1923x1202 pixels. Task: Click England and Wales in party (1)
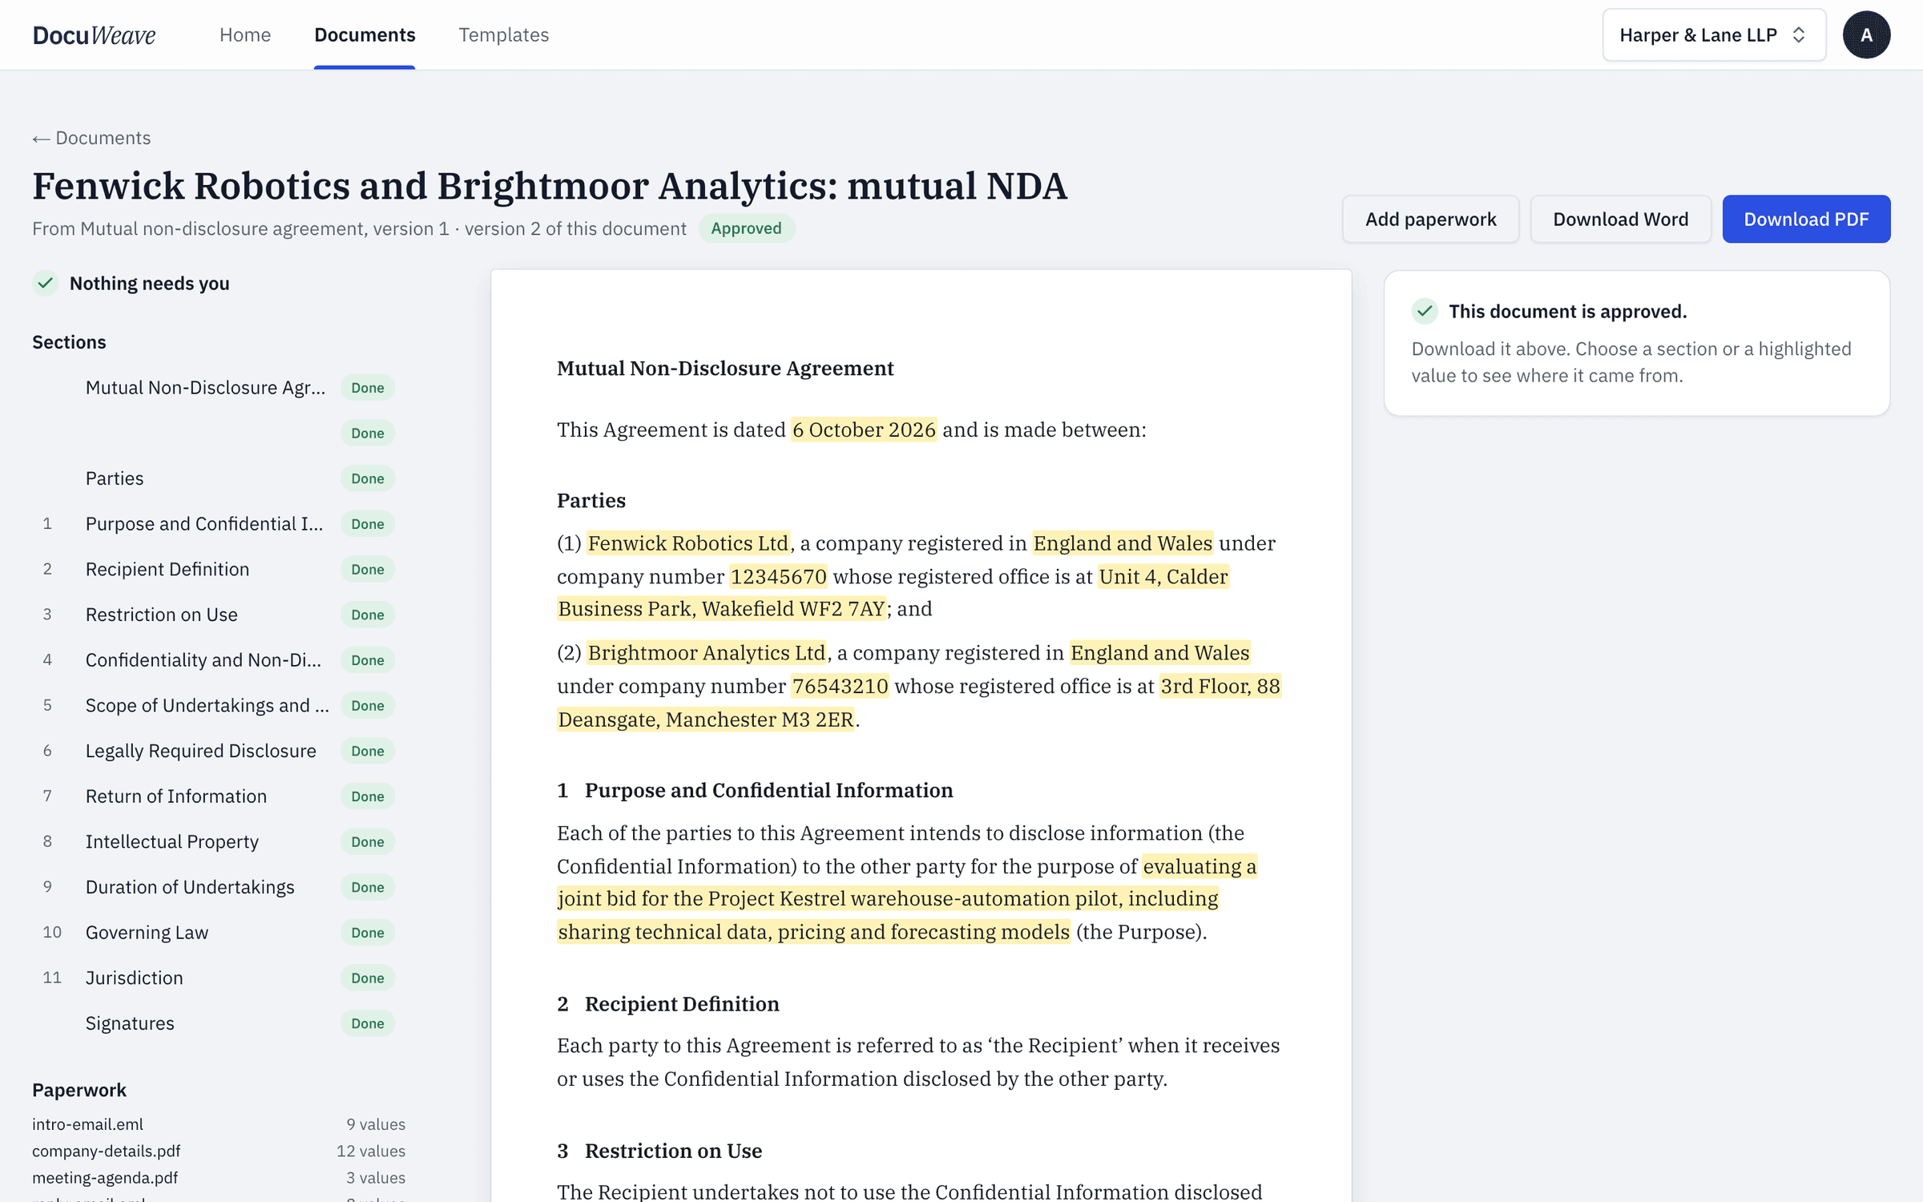click(x=1123, y=543)
